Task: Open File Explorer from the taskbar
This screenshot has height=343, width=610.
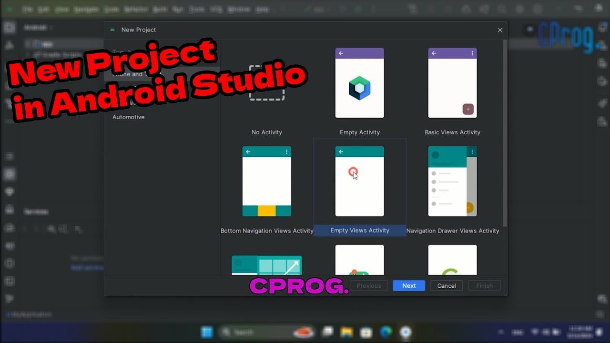Action: [346, 332]
